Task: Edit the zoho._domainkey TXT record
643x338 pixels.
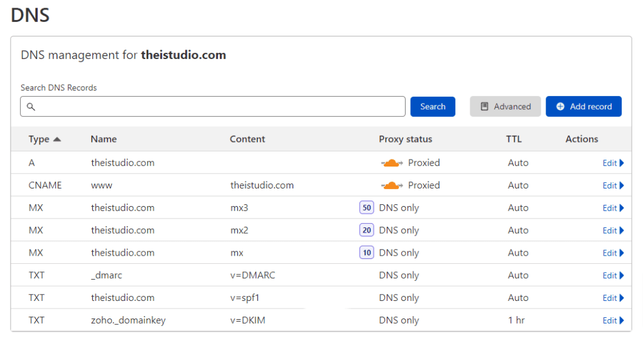Action: tap(613, 321)
